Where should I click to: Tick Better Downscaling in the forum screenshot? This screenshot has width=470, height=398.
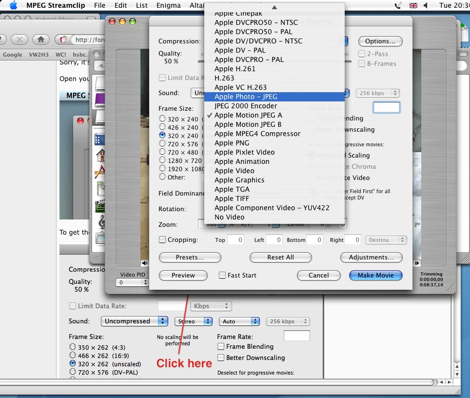pos(221,358)
